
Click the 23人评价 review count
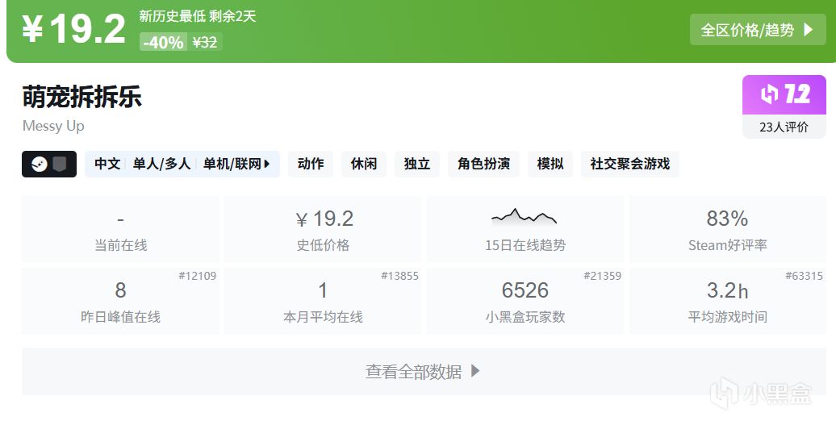tap(784, 127)
